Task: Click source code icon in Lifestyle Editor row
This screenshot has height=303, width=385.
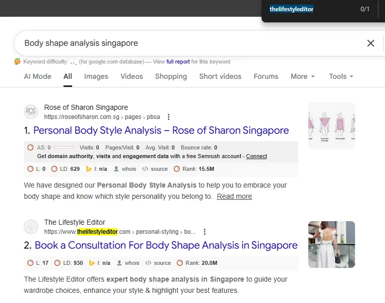Action: (148, 263)
